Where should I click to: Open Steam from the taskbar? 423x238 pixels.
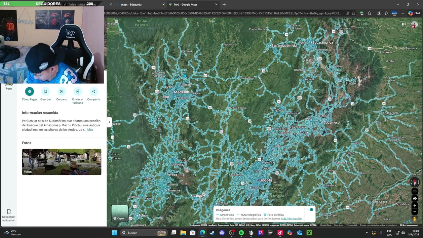(x=212, y=233)
